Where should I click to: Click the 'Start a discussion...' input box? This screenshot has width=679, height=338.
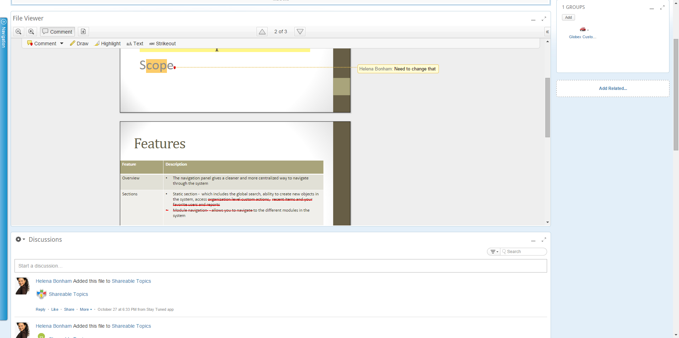tap(281, 266)
